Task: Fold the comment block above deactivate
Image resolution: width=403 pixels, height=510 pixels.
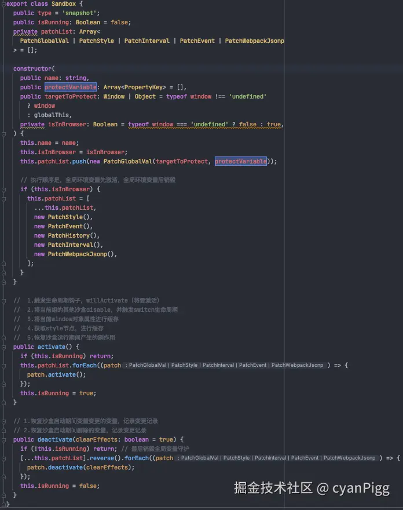Action: pos(3,421)
